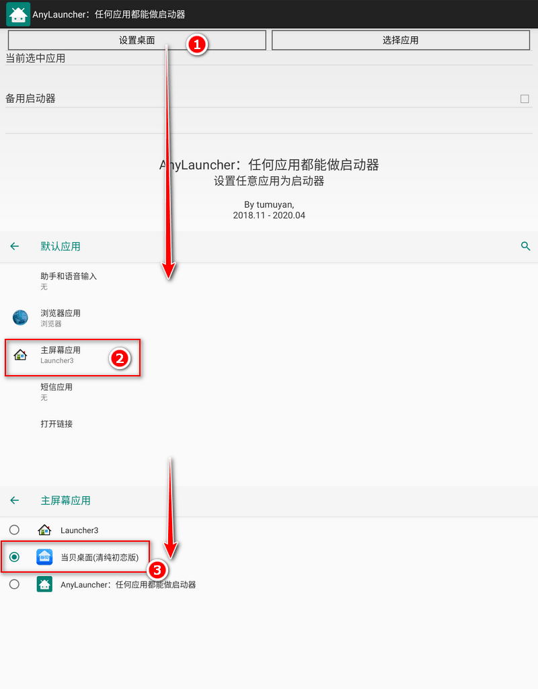Open search using the magnifier icon
The height and width of the screenshot is (689, 538).
click(x=525, y=246)
